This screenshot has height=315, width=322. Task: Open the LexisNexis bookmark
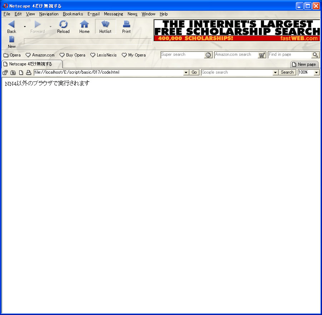pos(104,55)
